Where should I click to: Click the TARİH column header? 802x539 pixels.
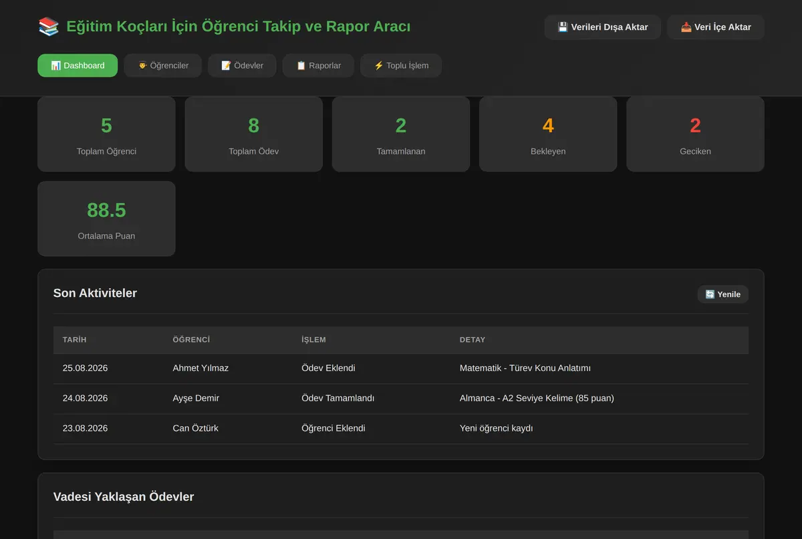[74, 340]
